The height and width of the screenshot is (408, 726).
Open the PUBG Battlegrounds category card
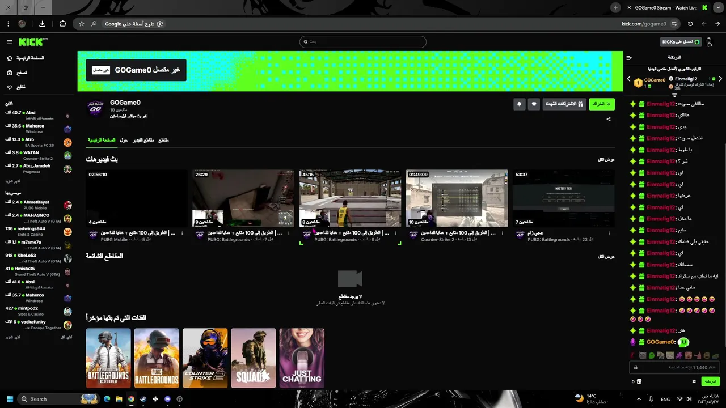point(157,358)
